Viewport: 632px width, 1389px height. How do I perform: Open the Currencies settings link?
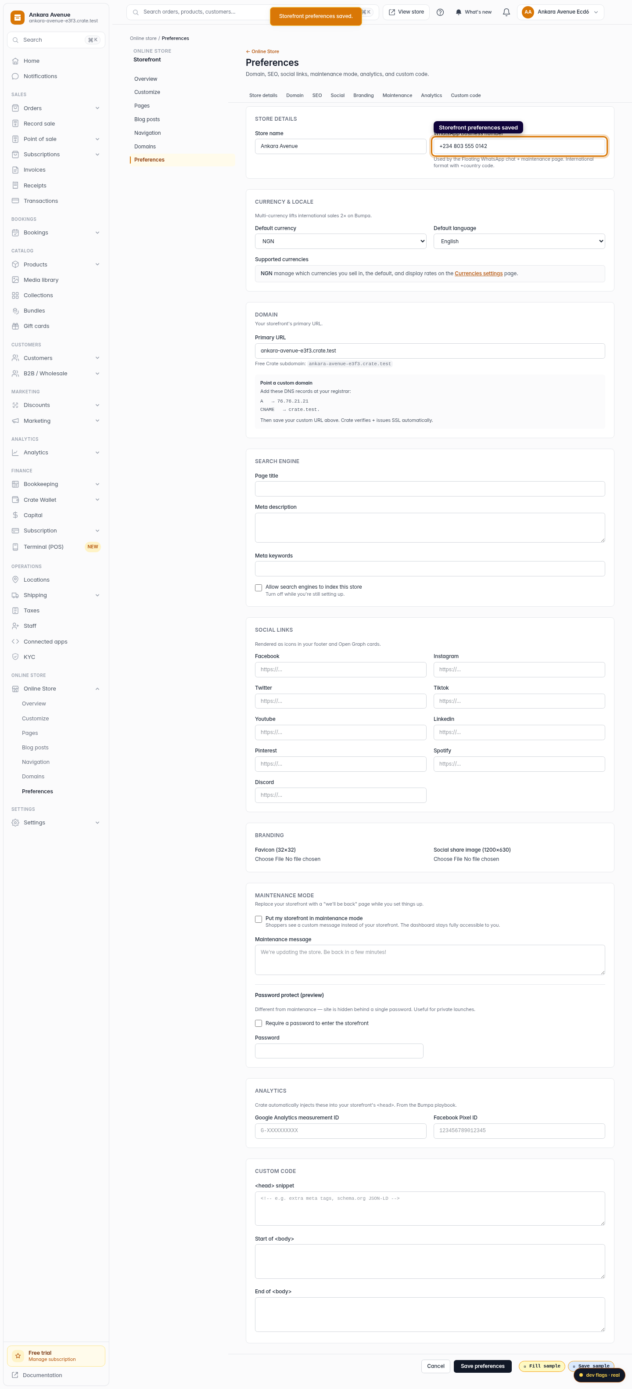coord(479,273)
